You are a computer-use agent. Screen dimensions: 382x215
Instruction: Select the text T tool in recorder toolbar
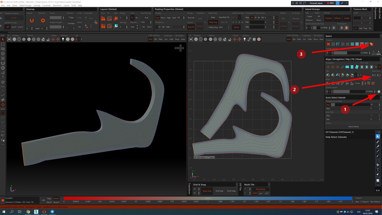378,170
